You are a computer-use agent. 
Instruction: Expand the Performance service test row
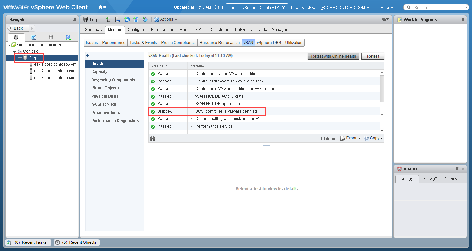tap(191, 126)
